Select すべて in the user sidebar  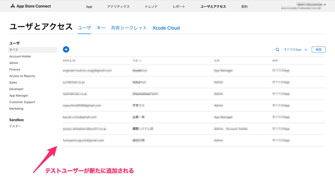(33, 50)
